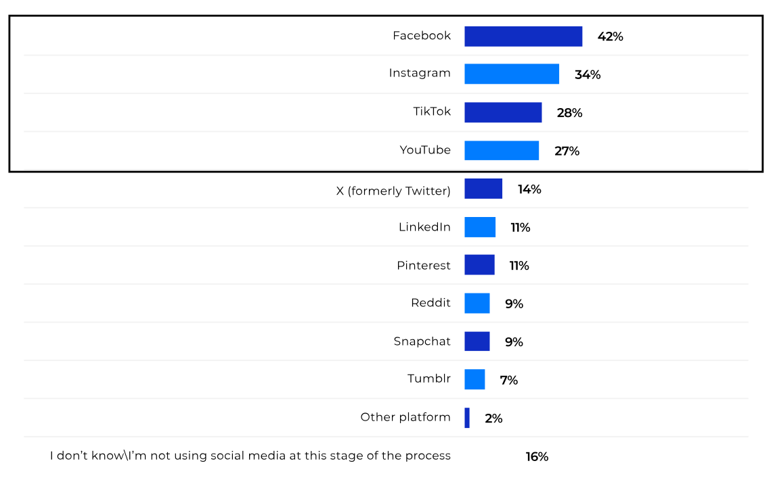Click the Pinterest dark blue bar

[479, 265]
